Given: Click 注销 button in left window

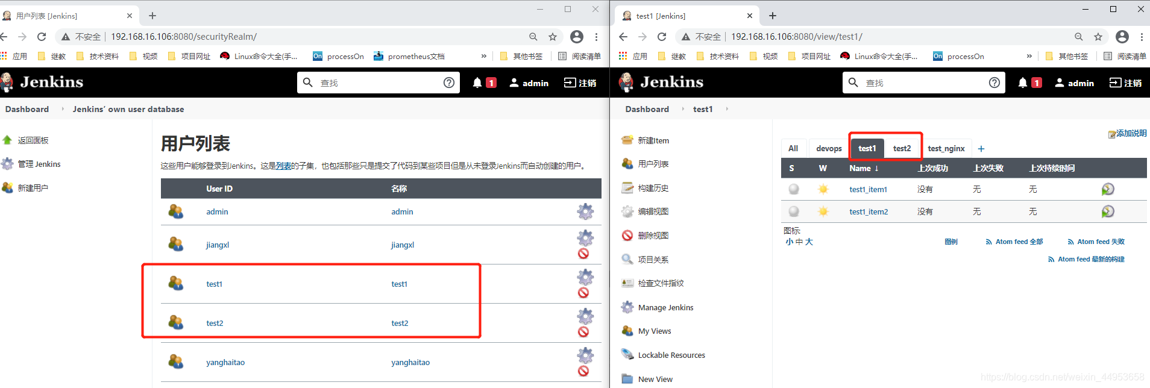Looking at the screenshot, I should tap(580, 83).
